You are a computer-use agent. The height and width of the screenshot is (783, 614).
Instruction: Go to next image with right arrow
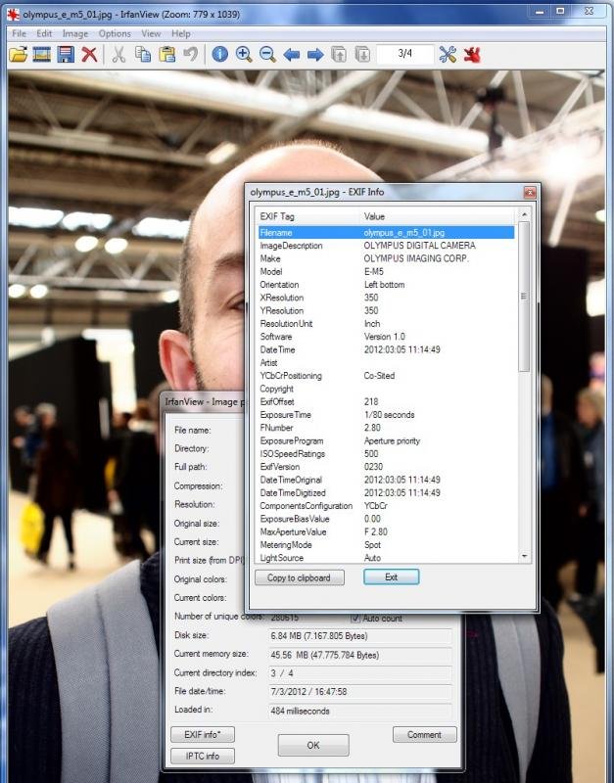tap(315, 54)
